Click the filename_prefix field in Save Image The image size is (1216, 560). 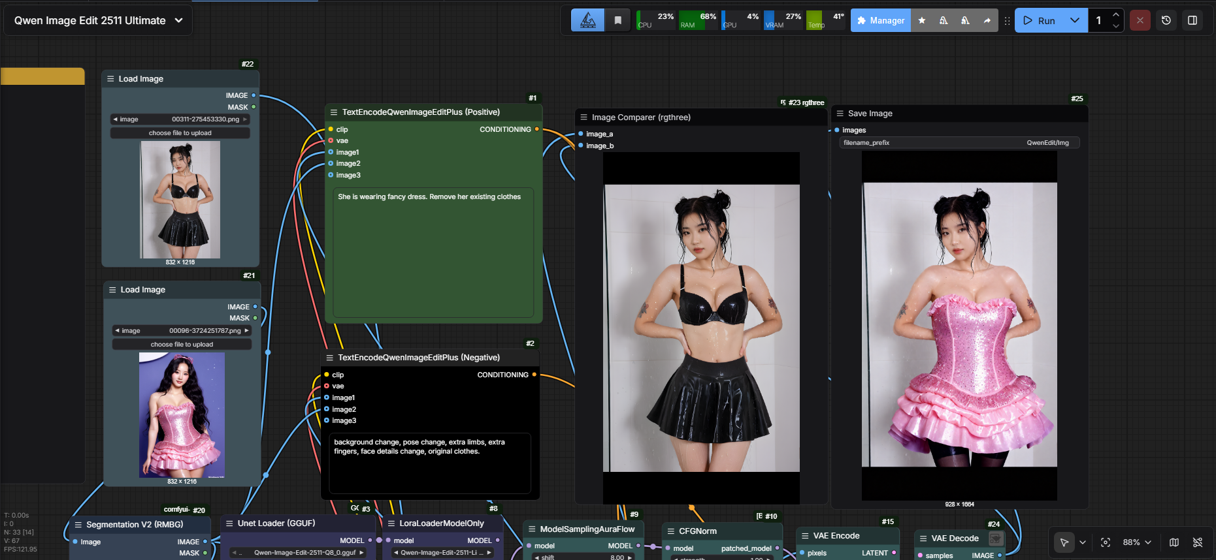click(959, 142)
